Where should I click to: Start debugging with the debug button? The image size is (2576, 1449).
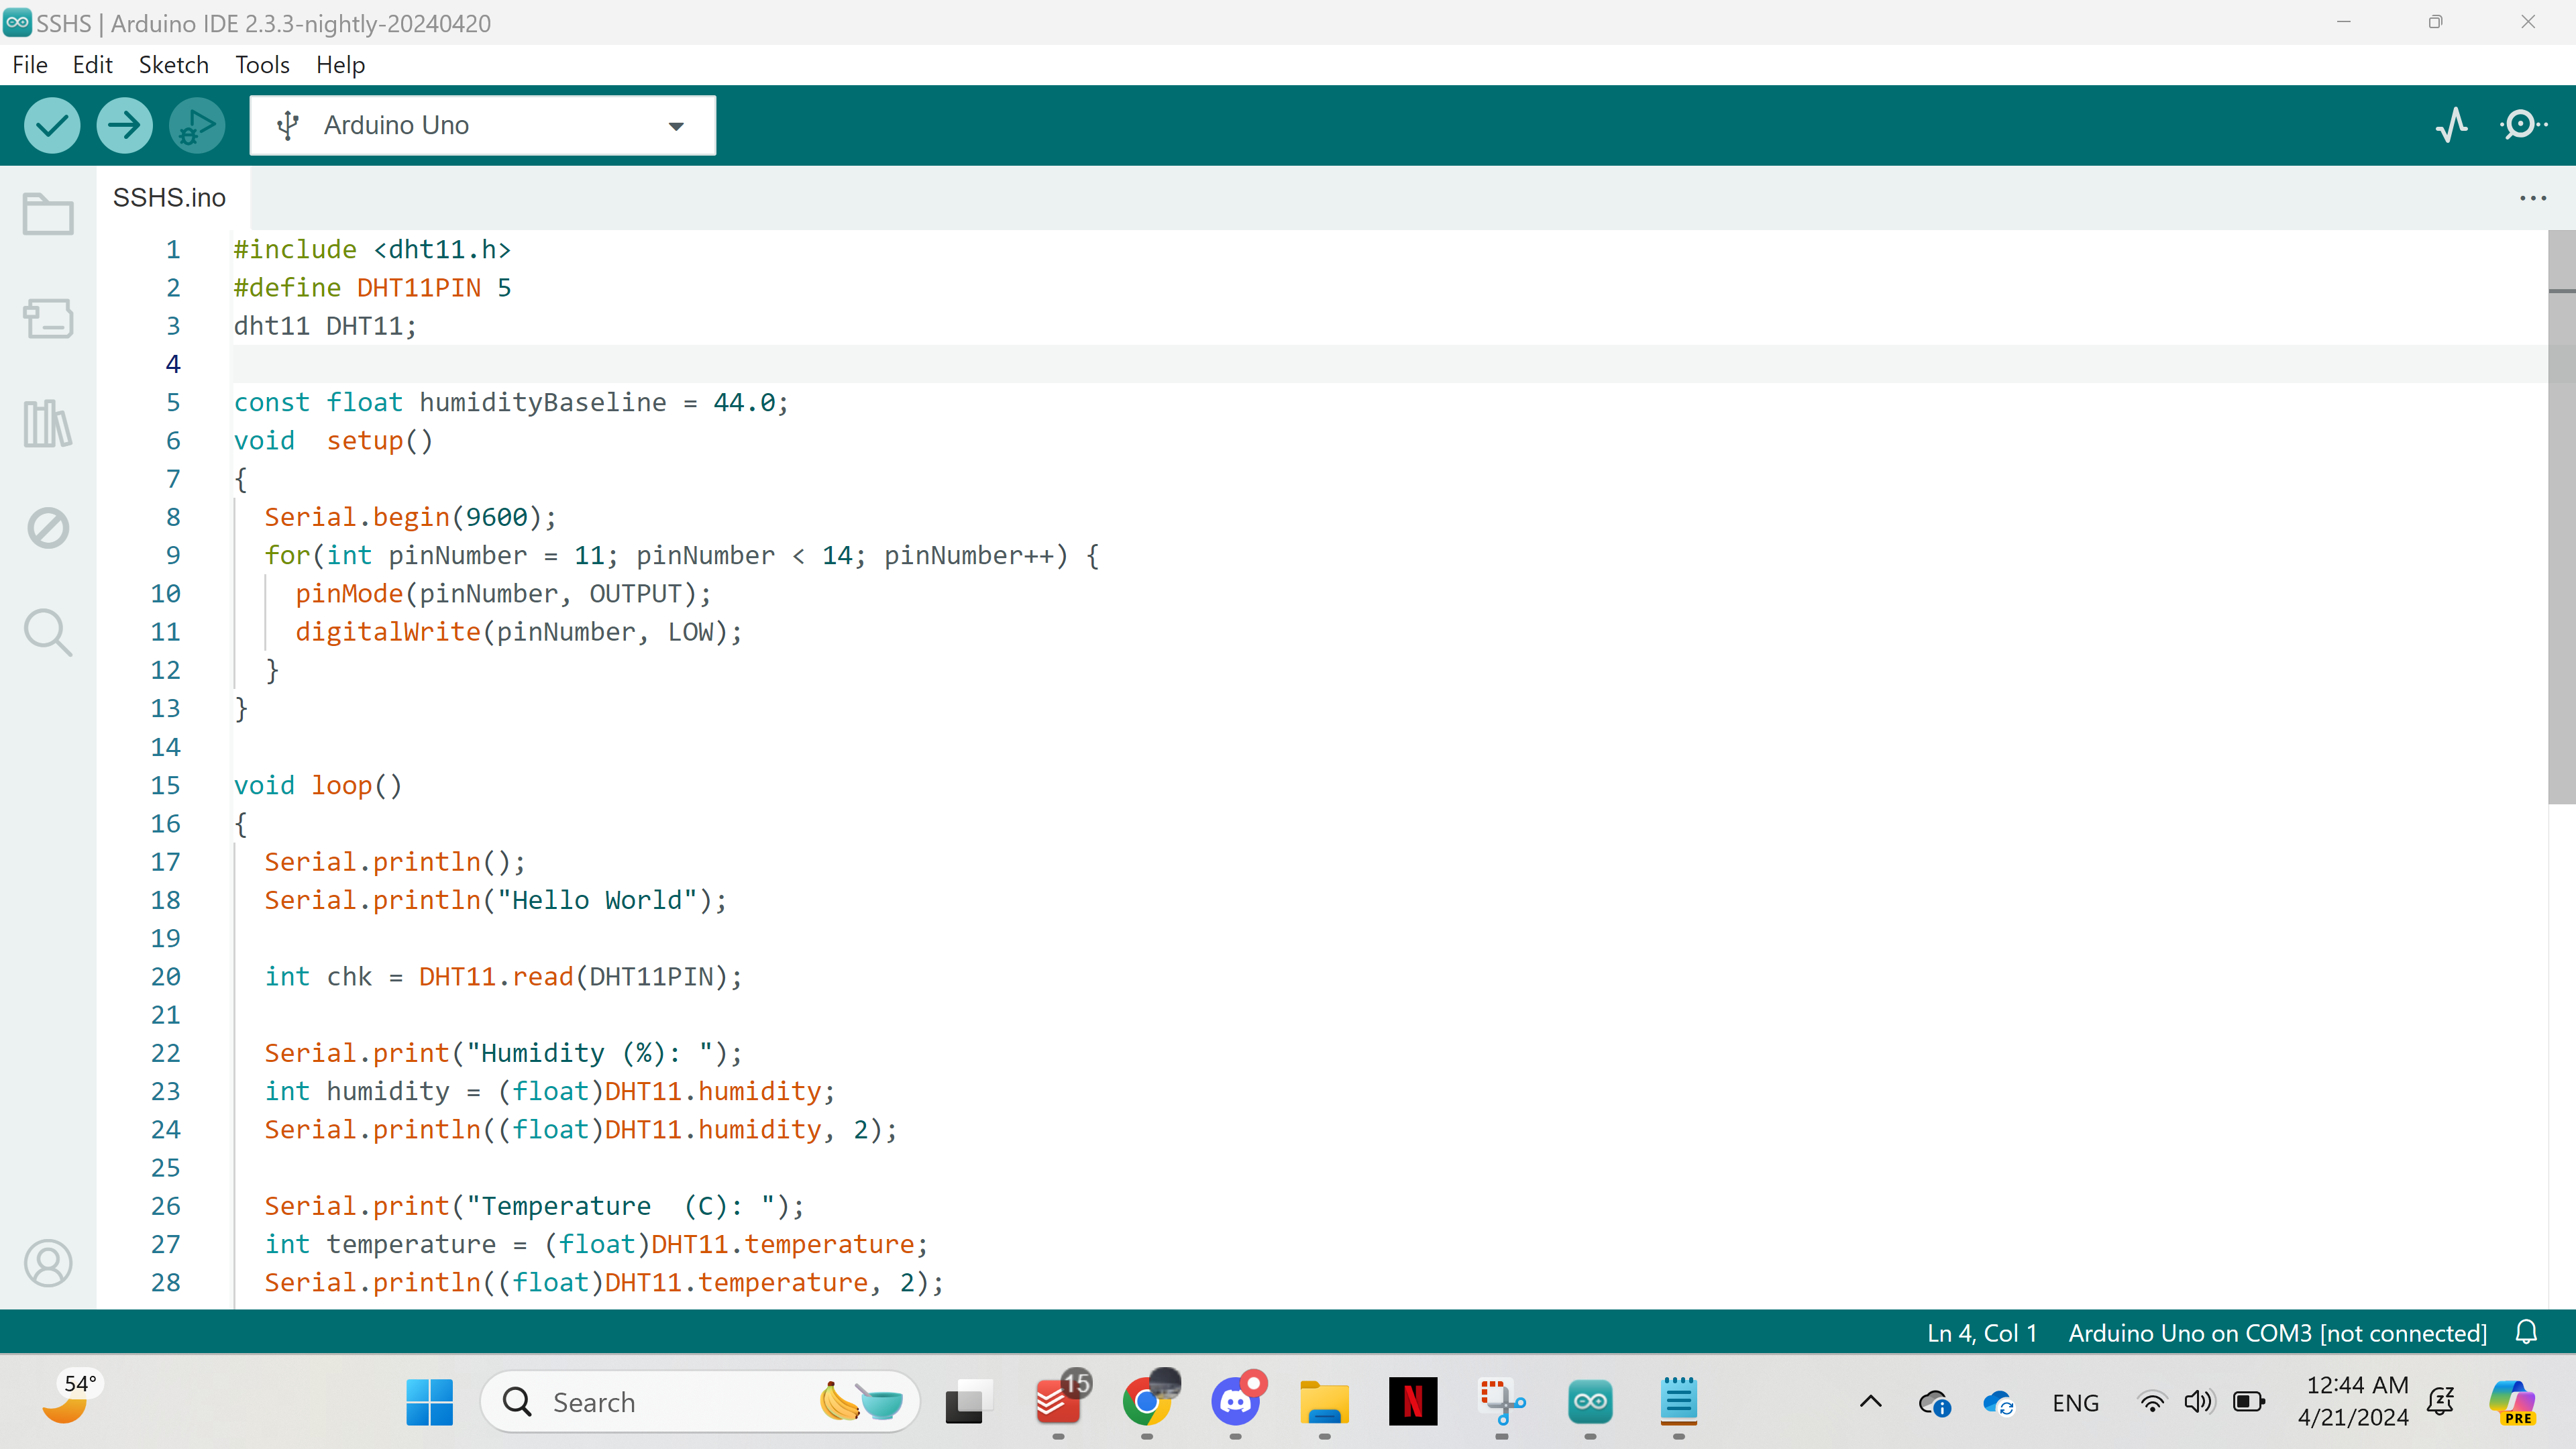197,125
